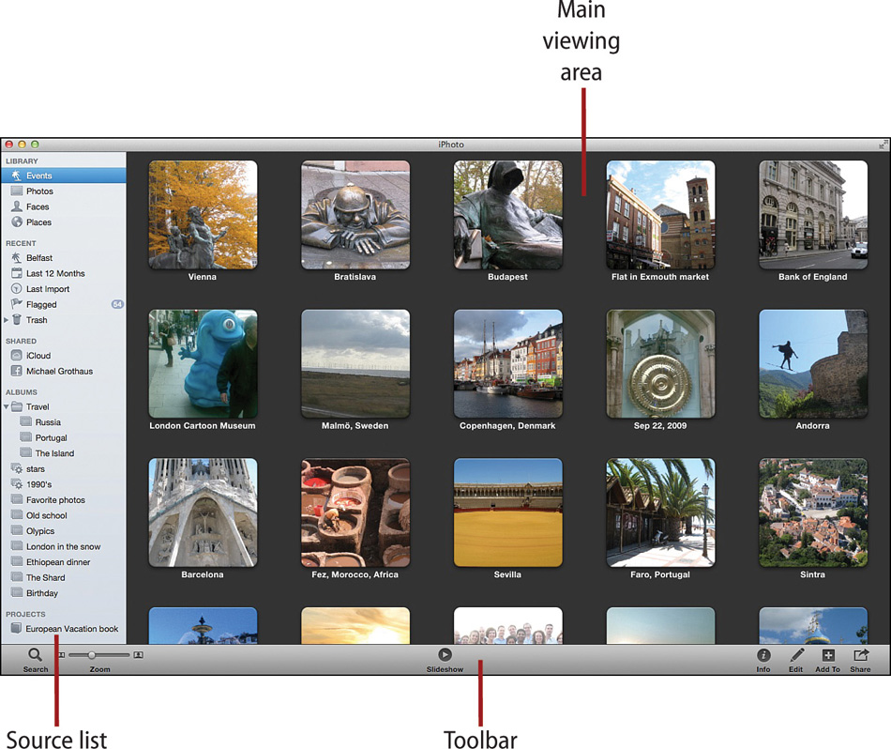Viewport: 891px width, 749px height.
Task: Open the Flat in Exmouth market event
Action: [x=660, y=214]
